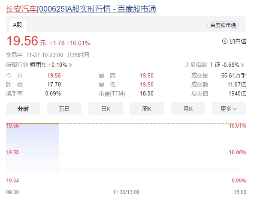Click the +10.01% change percentage beside the price

[x=78, y=43]
